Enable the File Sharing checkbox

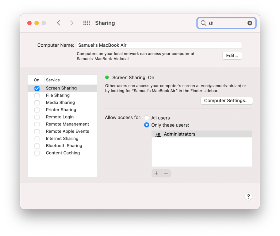point(37,95)
